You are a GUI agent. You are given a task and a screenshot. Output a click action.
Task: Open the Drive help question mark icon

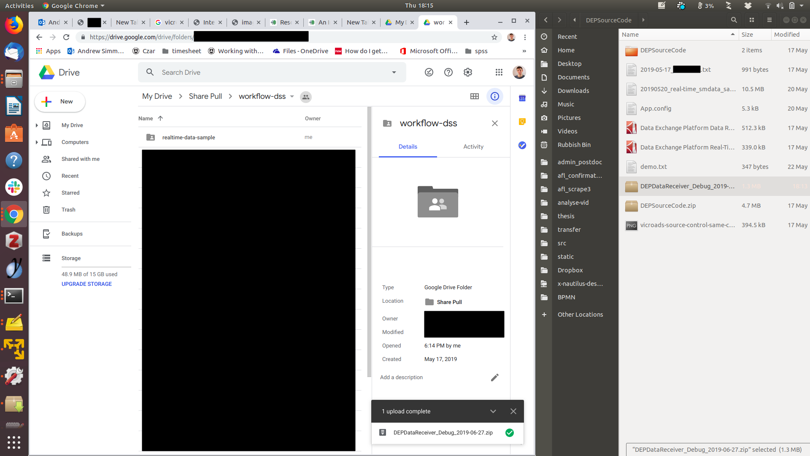pos(448,72)
